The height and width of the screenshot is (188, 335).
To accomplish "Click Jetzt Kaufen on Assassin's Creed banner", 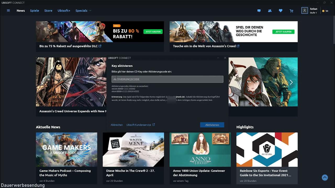I will point(283,32).
